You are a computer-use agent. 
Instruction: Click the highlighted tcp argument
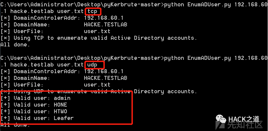click(x=92, y=11)
